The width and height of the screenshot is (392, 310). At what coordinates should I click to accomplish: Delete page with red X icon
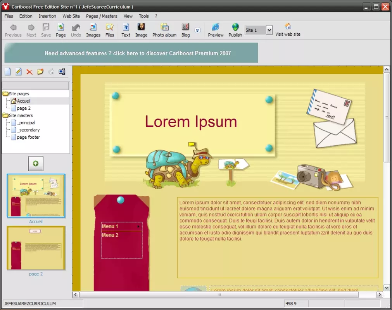pyautogui.click(x=29, y=72)
